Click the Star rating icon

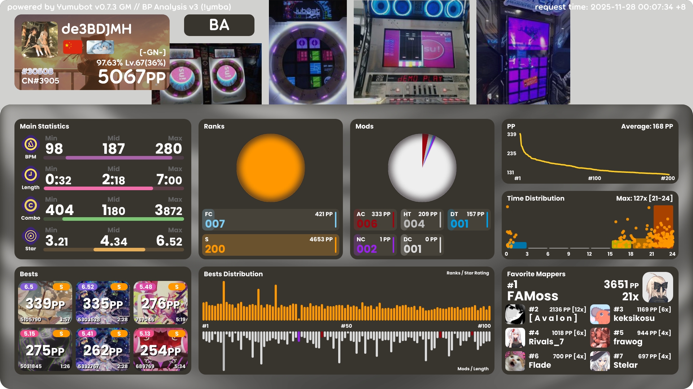(31, 236)
